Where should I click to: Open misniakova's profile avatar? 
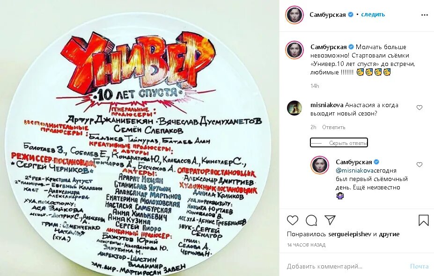coord(294,108)
